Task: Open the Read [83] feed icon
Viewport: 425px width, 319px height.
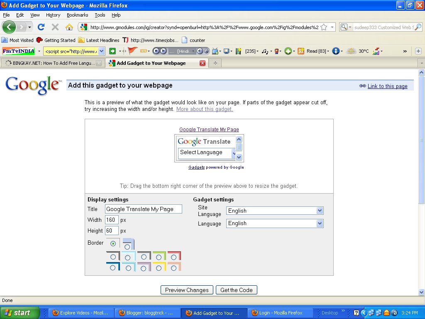Action: [x=301, y=51]
